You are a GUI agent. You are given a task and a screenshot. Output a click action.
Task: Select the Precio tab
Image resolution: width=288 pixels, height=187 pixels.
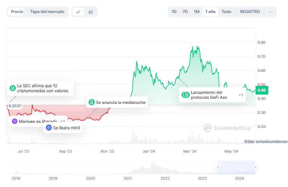[17, 12]
